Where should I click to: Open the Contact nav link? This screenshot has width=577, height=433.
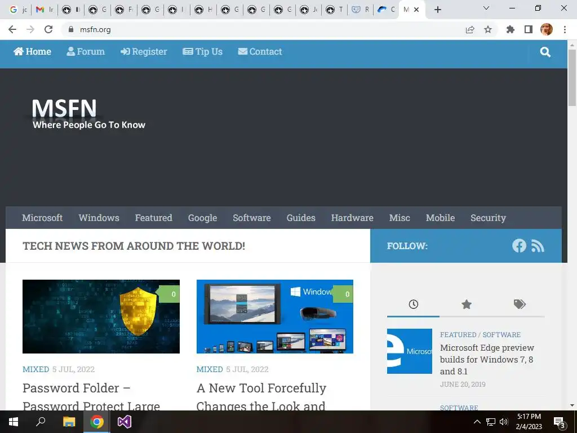(x=260, y=51)
